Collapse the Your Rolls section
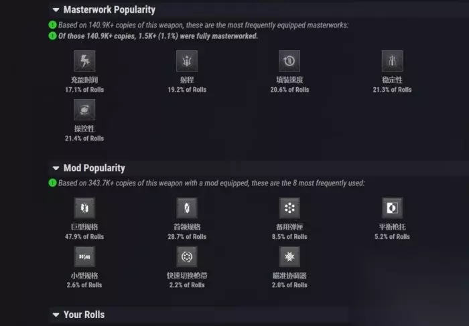The height and width of the screenshot is (326, 469). click(x=55, y=315)
